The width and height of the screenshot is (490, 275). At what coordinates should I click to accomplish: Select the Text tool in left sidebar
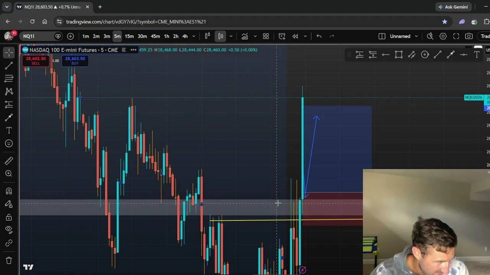point(9,130)
